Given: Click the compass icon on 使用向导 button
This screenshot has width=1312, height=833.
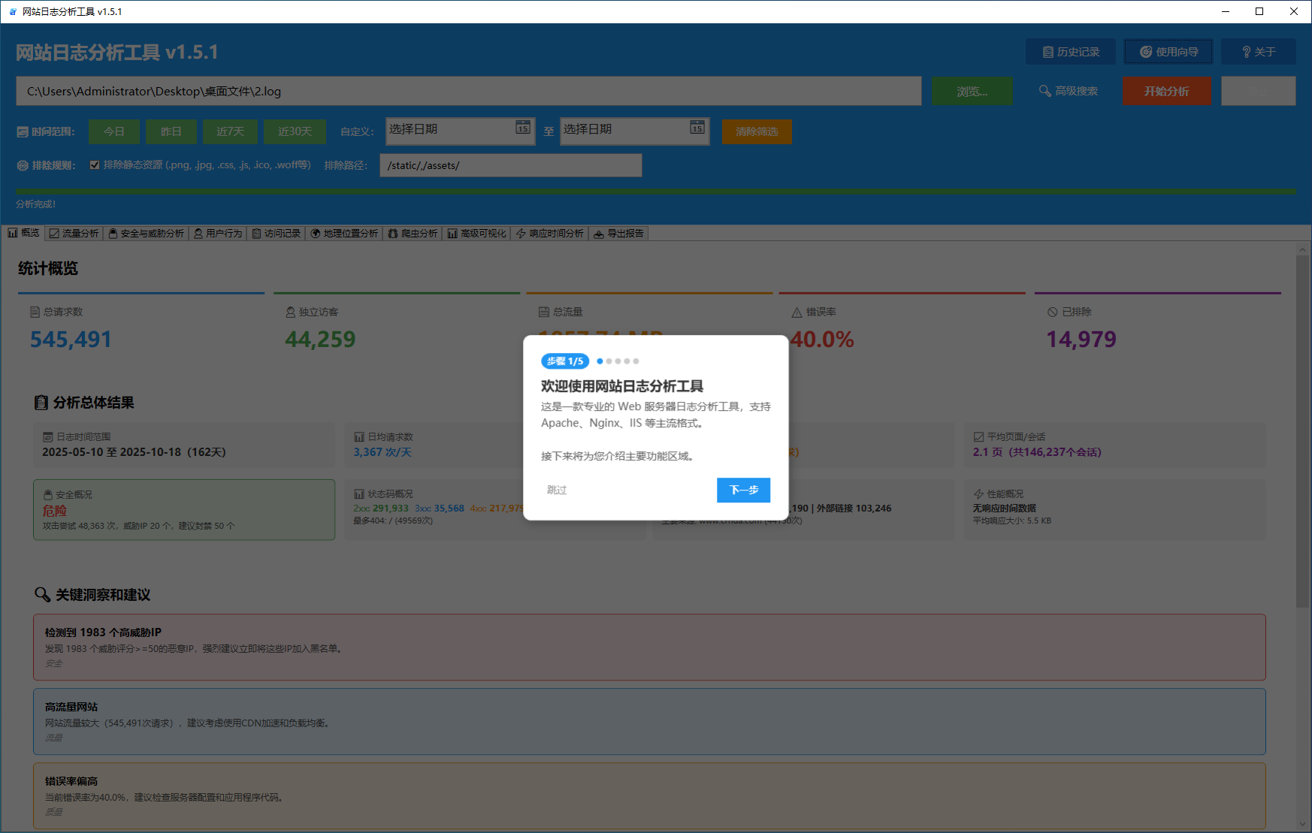Looking at the screenshot, I should pyautogui.click(x=1145, y=51).
